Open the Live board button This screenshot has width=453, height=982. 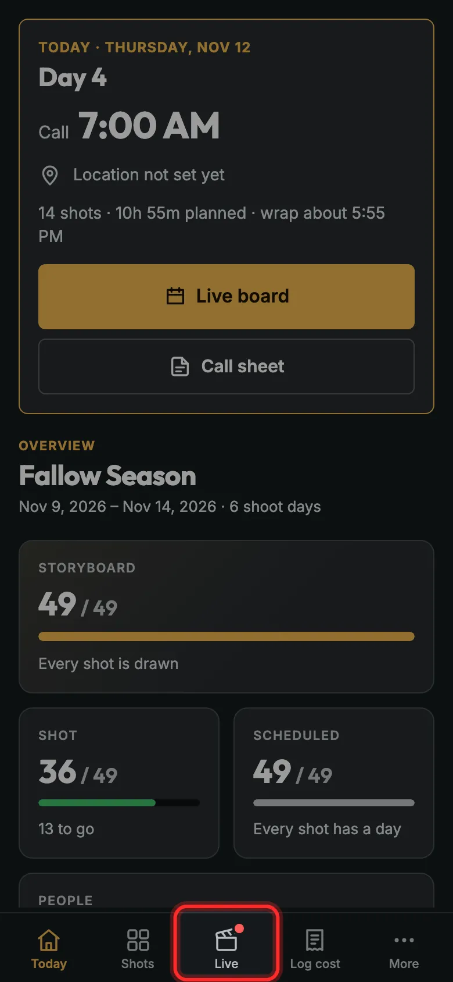pos(227,297)
